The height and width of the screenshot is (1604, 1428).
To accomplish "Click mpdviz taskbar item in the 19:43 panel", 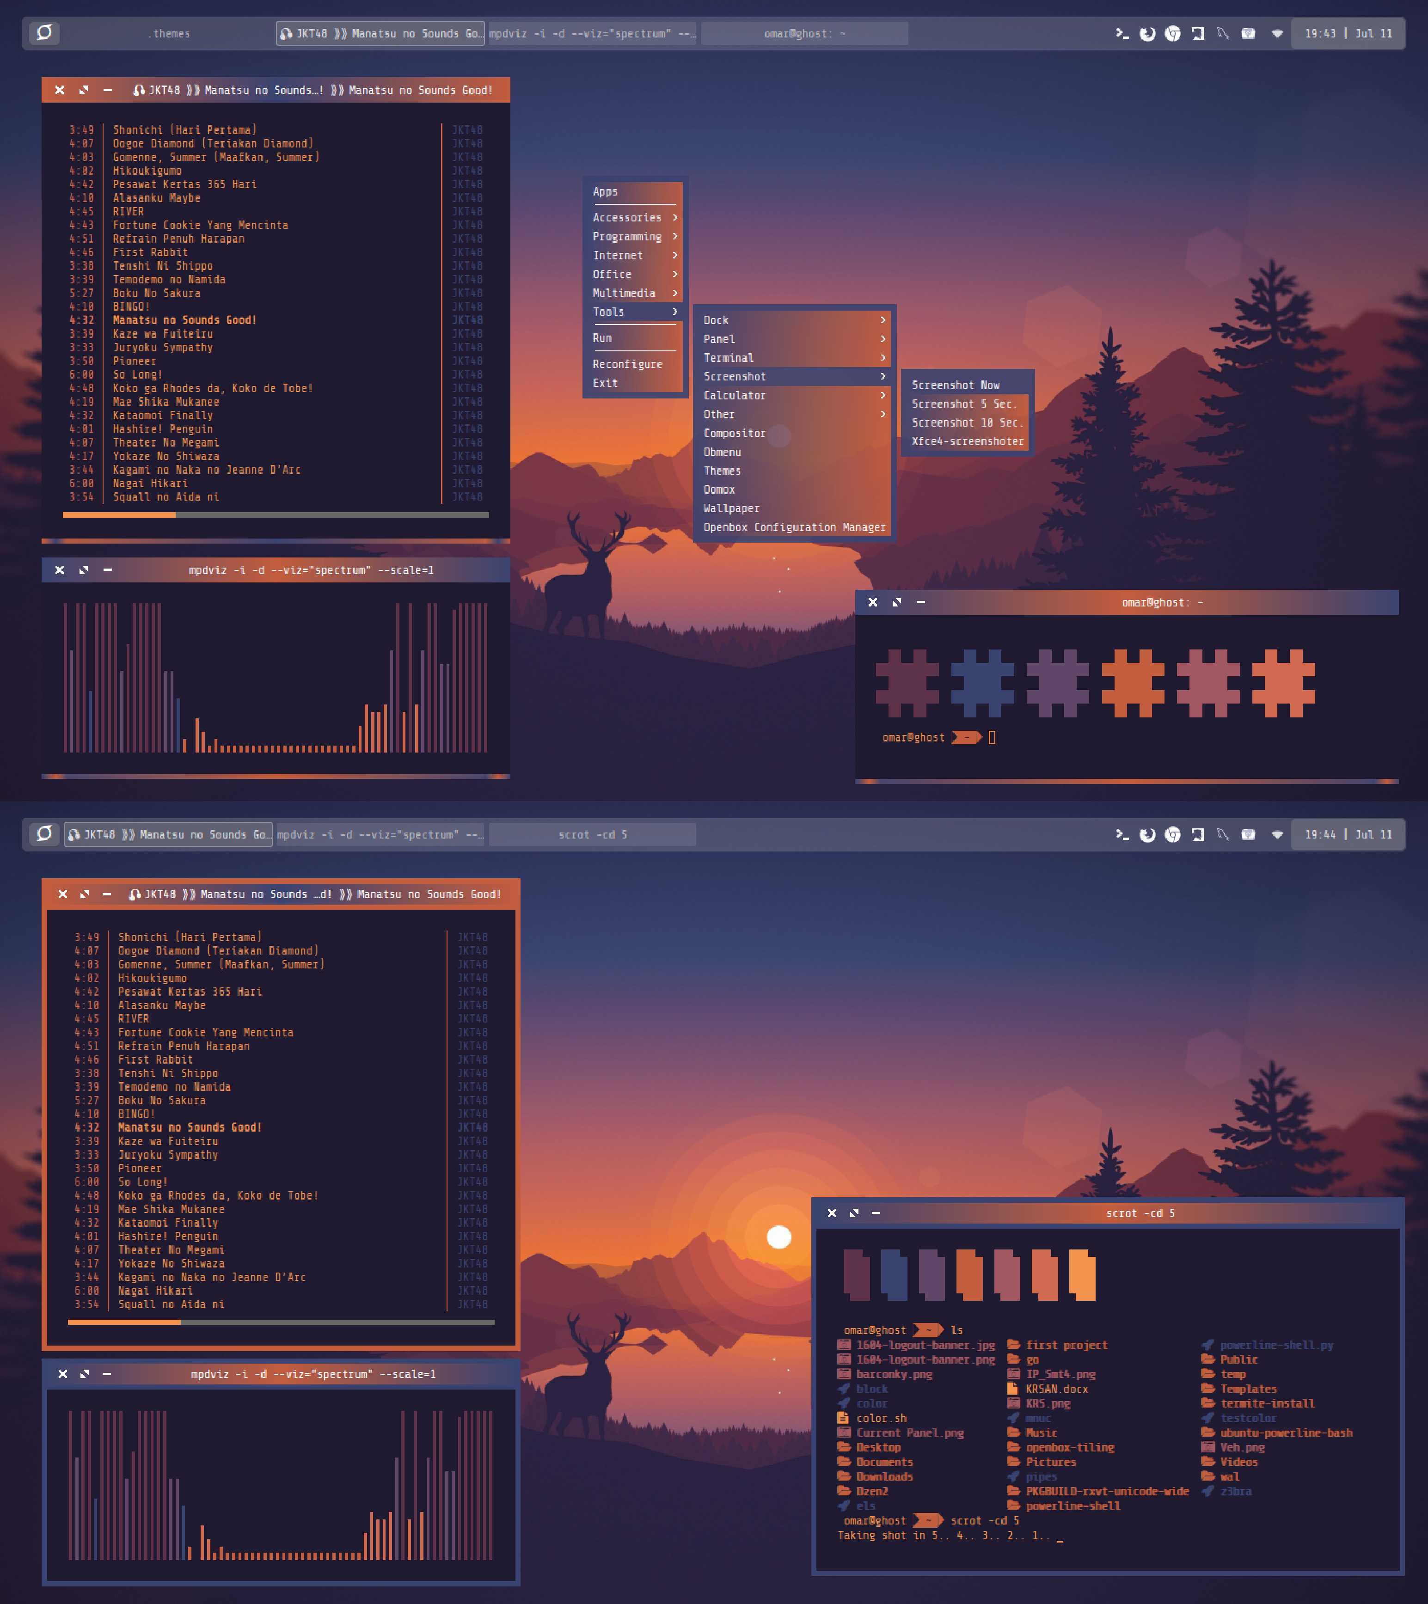I will coord(592,34).
